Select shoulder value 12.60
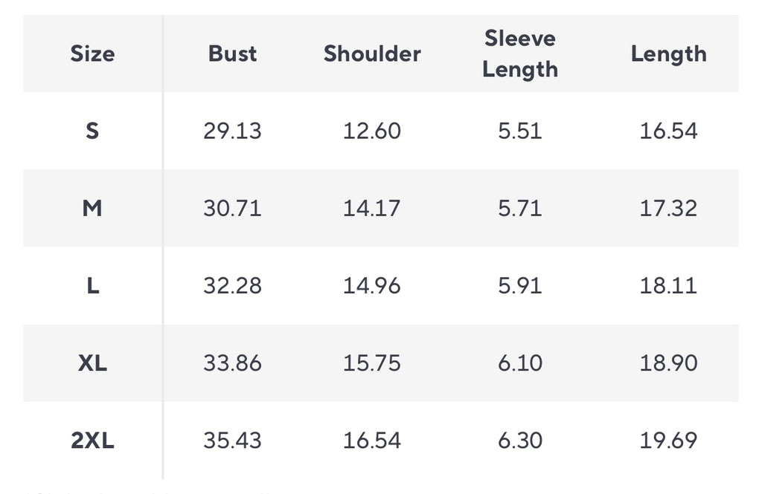 pyautogui.click(x=372, y=131)
